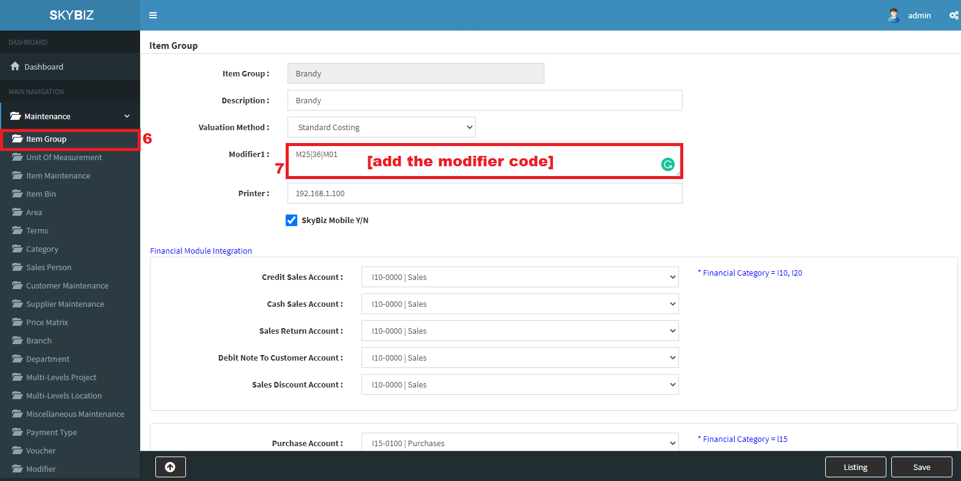This screenshot has height=481, width=961.
Task: Open the Credit Sales Account dropdown
Action: 519,277
